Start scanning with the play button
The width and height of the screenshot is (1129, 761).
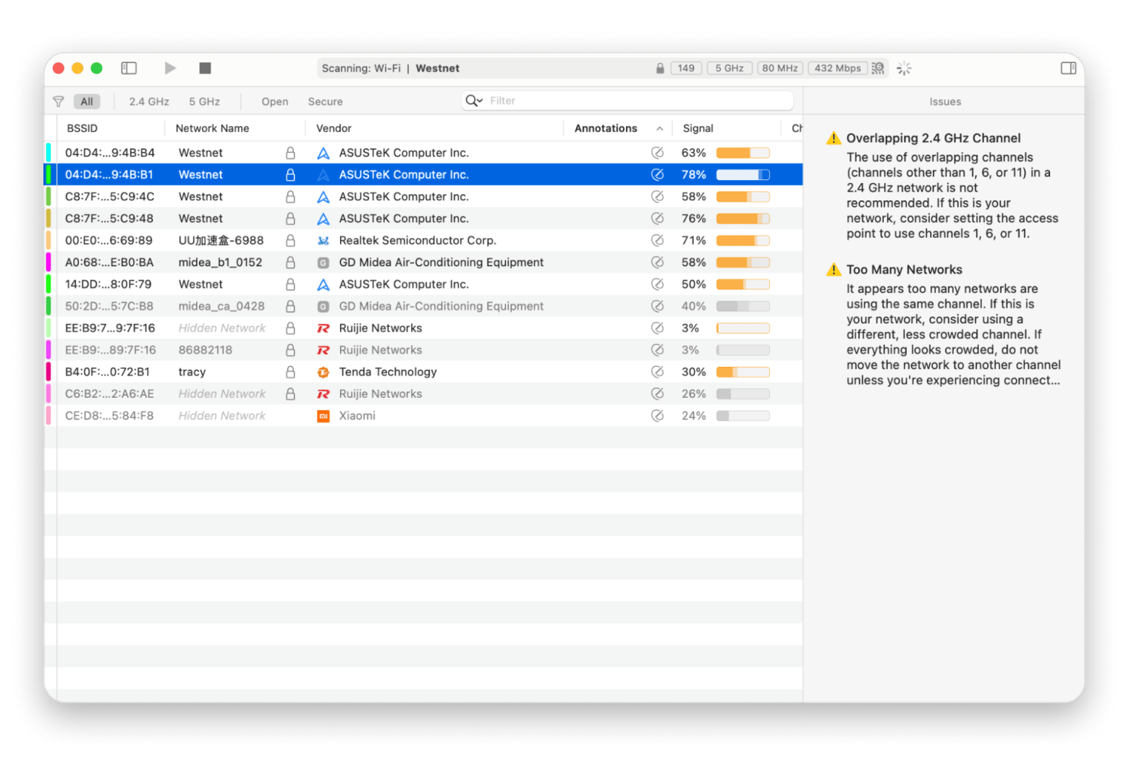170,68
